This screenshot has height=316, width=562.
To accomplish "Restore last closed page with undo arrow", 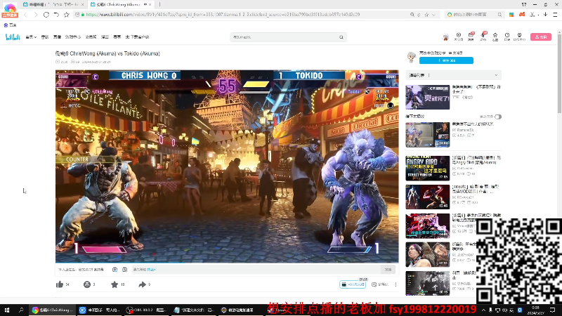I will point(56,15).
